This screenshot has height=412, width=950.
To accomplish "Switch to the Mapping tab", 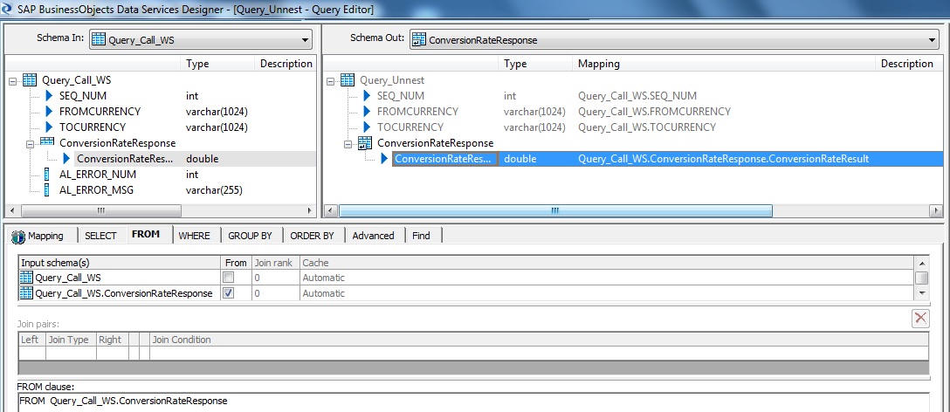I will (x=45, y=236).
